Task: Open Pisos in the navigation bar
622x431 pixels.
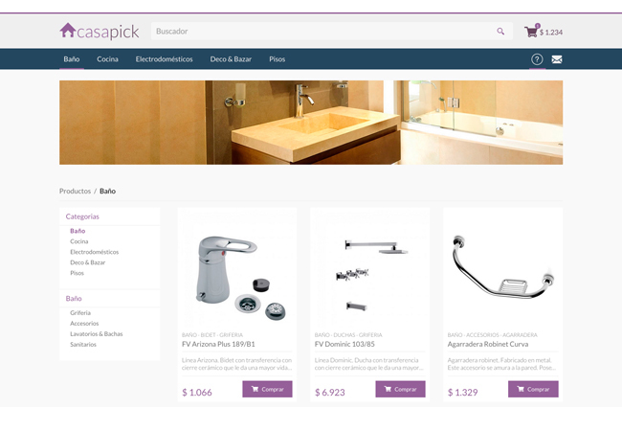Action: click(x=277, y=59)
